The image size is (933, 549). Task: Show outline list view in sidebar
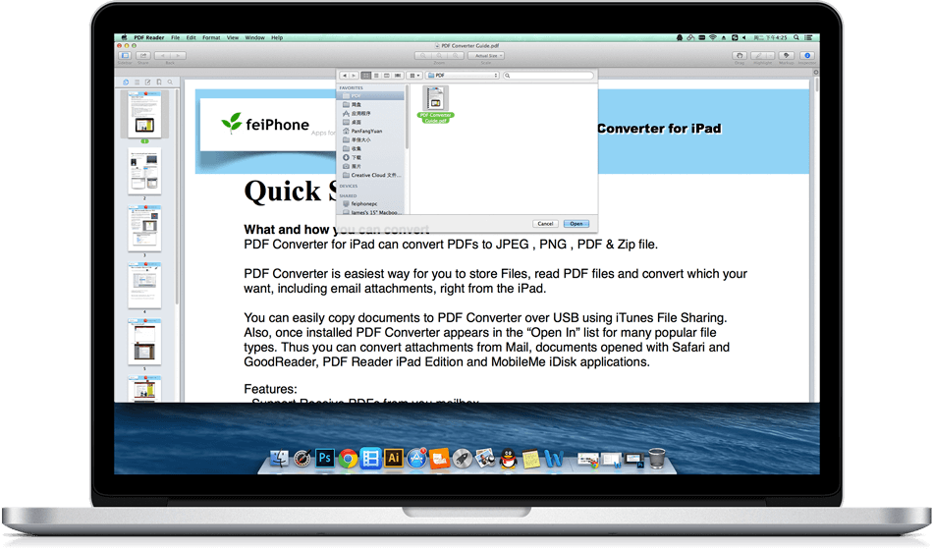[137, 82]
